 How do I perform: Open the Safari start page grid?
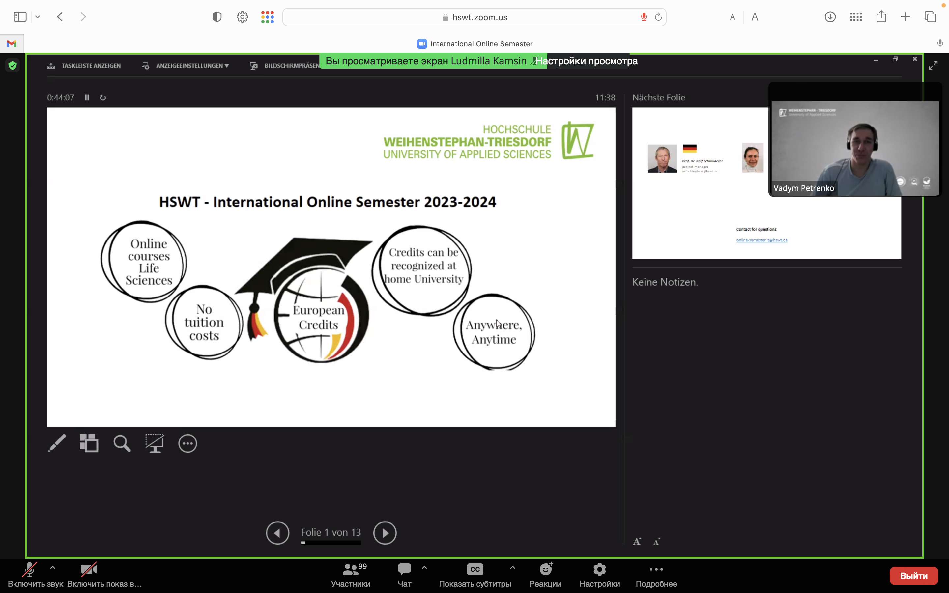tap(856, 17)
